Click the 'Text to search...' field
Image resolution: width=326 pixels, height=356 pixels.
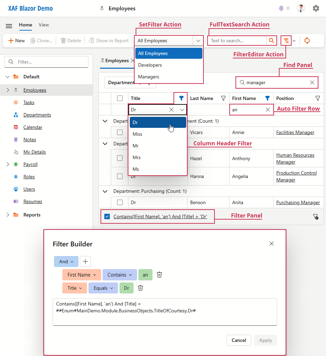pyautogui.click(x=237, y=41)
